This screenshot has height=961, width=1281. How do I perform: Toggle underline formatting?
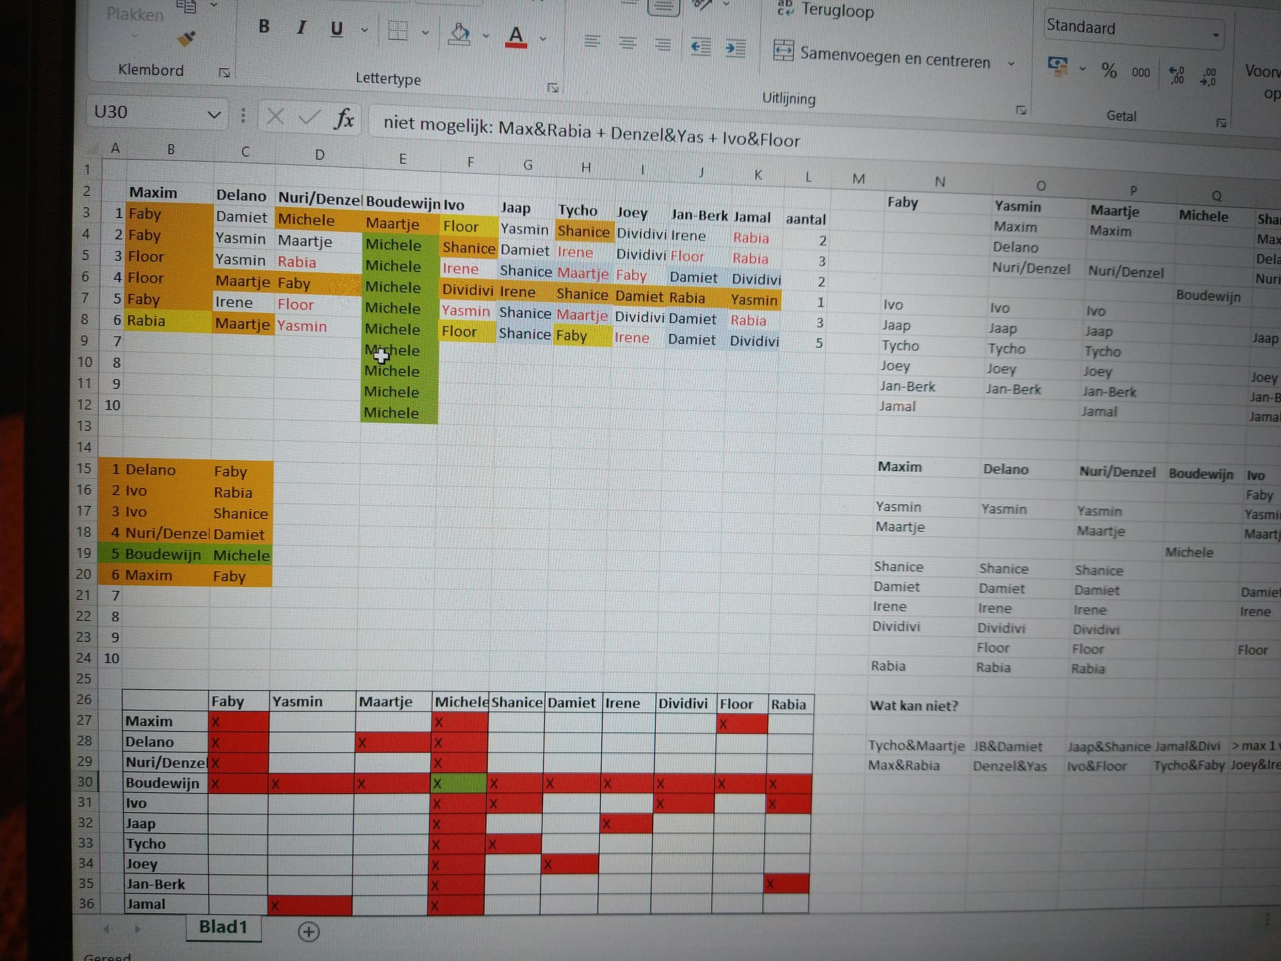click(x=337, y=29)
